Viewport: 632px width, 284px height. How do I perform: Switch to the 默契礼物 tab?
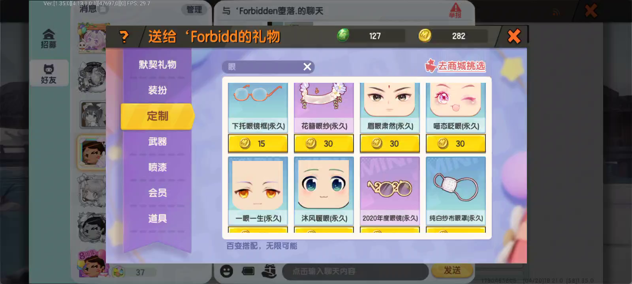[x=158, y=65]
